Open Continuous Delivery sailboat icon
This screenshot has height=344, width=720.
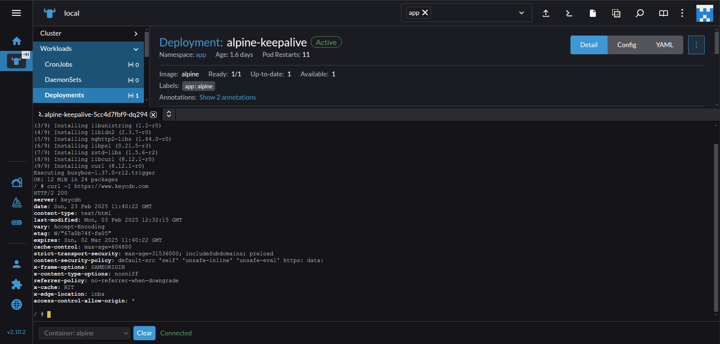coord(16,203)
